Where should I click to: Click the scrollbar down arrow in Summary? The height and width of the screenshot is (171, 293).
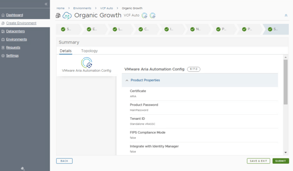(x=286, y=153)
